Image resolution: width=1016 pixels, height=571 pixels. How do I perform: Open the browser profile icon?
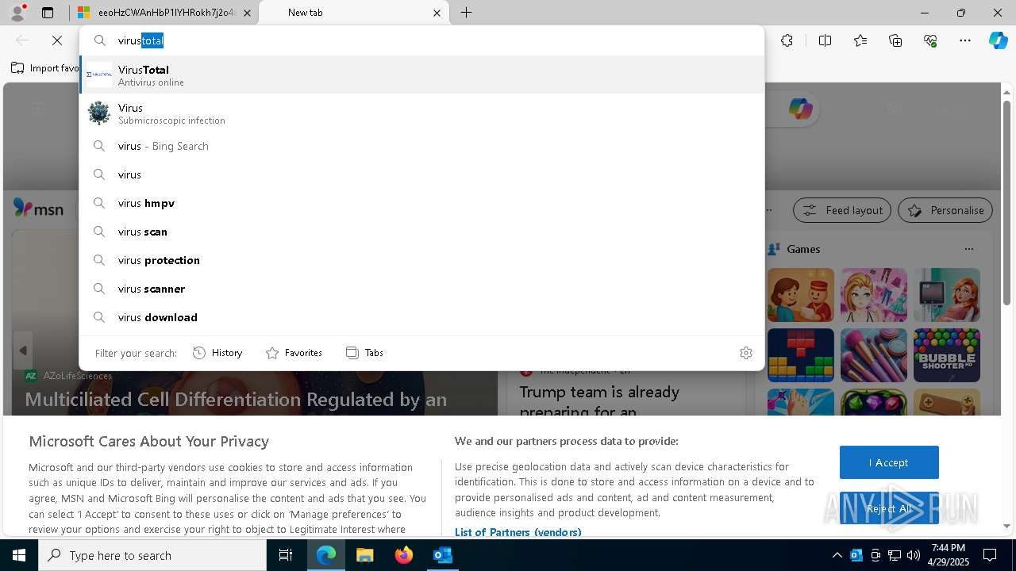coord(17,13)
